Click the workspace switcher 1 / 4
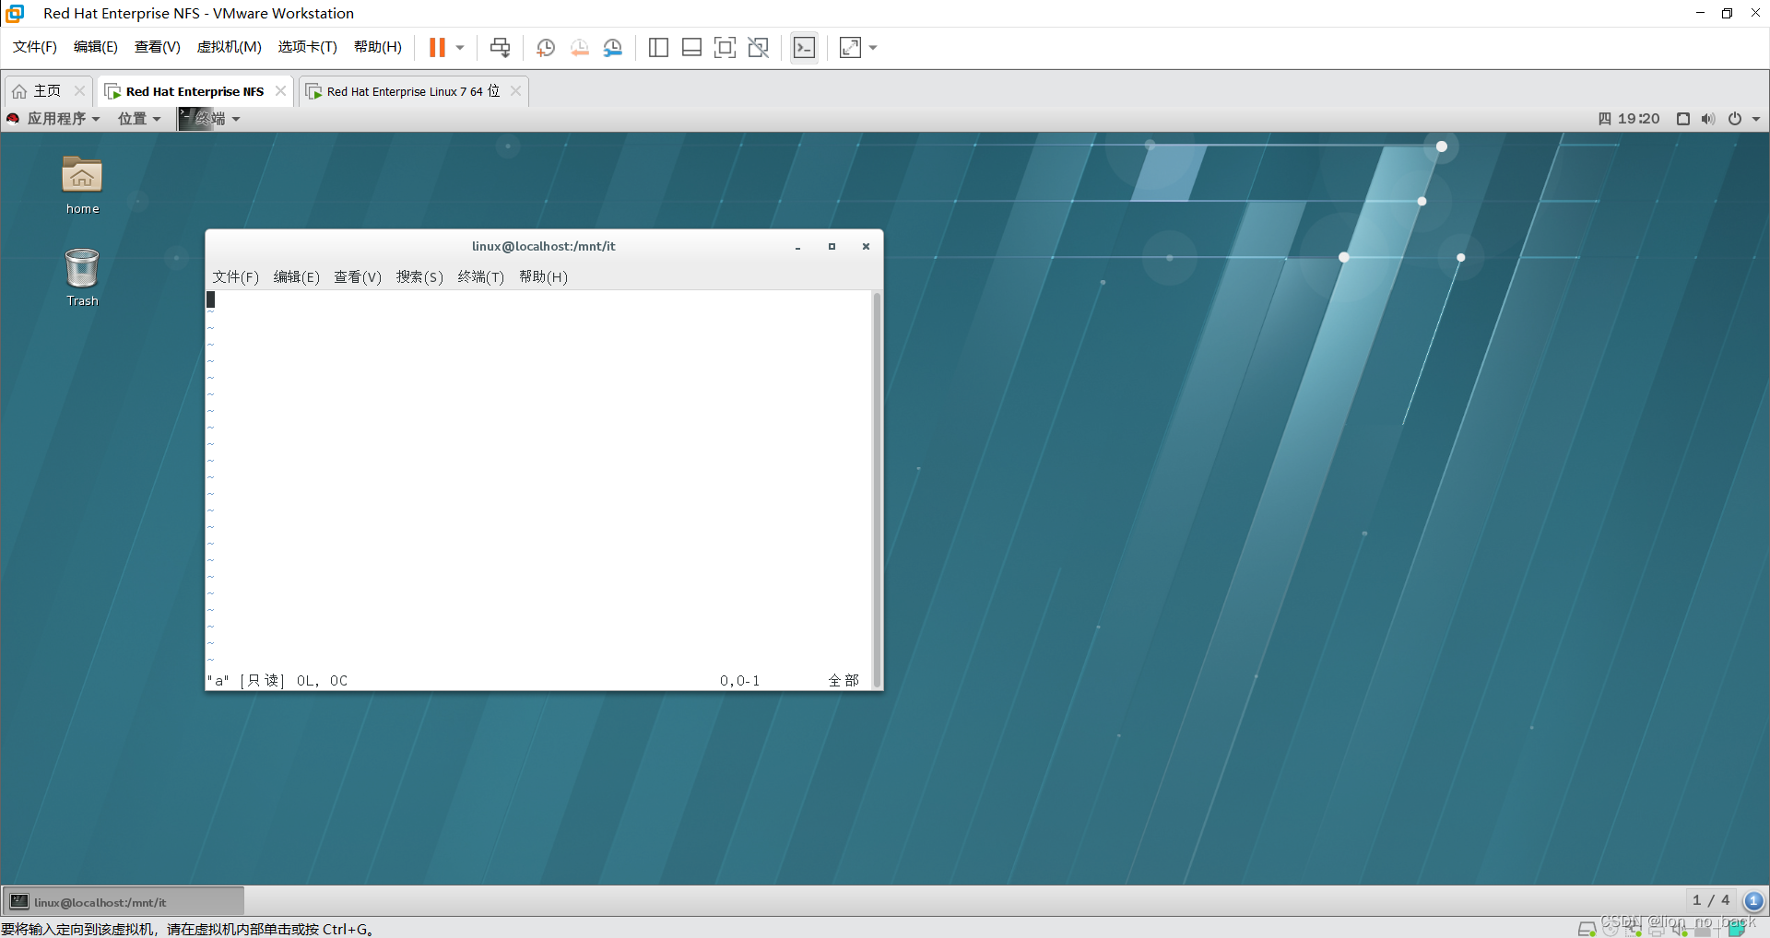The height and width of the screenshot is (938, 1770). point(1711,900)
